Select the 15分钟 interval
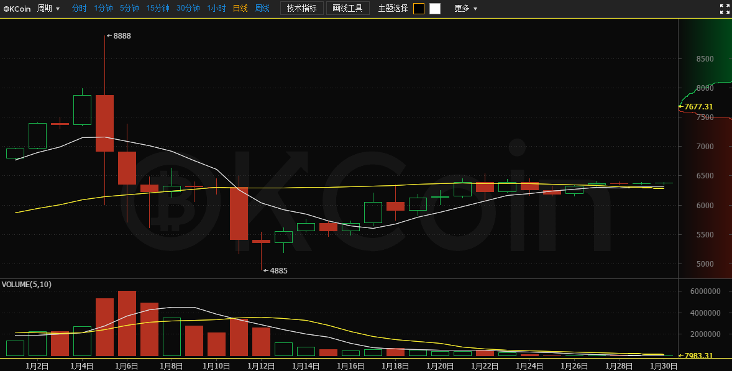The image size is (732, 371). pos(157,9)
